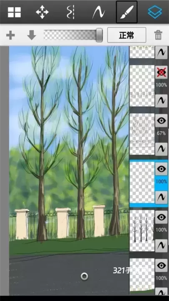
Task: Toggle eye of the bottom grass strip layer
Action: pyautogui.click(x=161, y=265)
